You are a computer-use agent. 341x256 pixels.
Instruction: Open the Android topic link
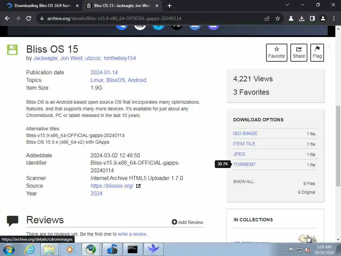coord(137,80)
